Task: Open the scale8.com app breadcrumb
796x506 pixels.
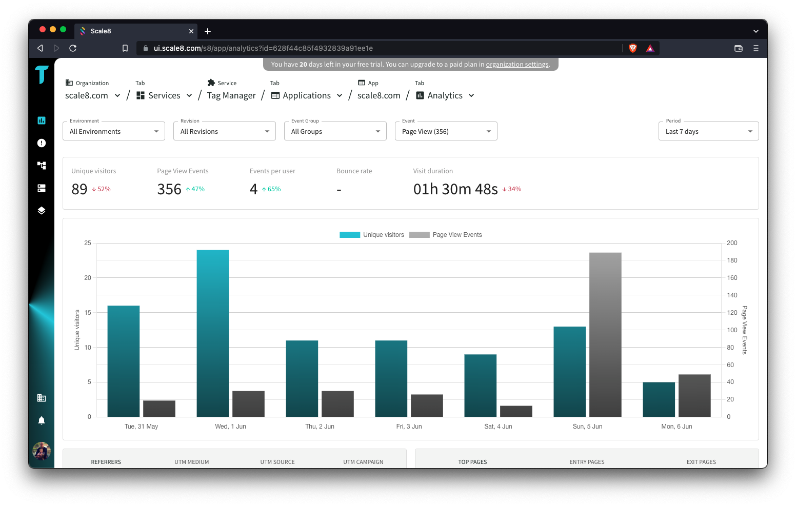Action: click(379, 95)
